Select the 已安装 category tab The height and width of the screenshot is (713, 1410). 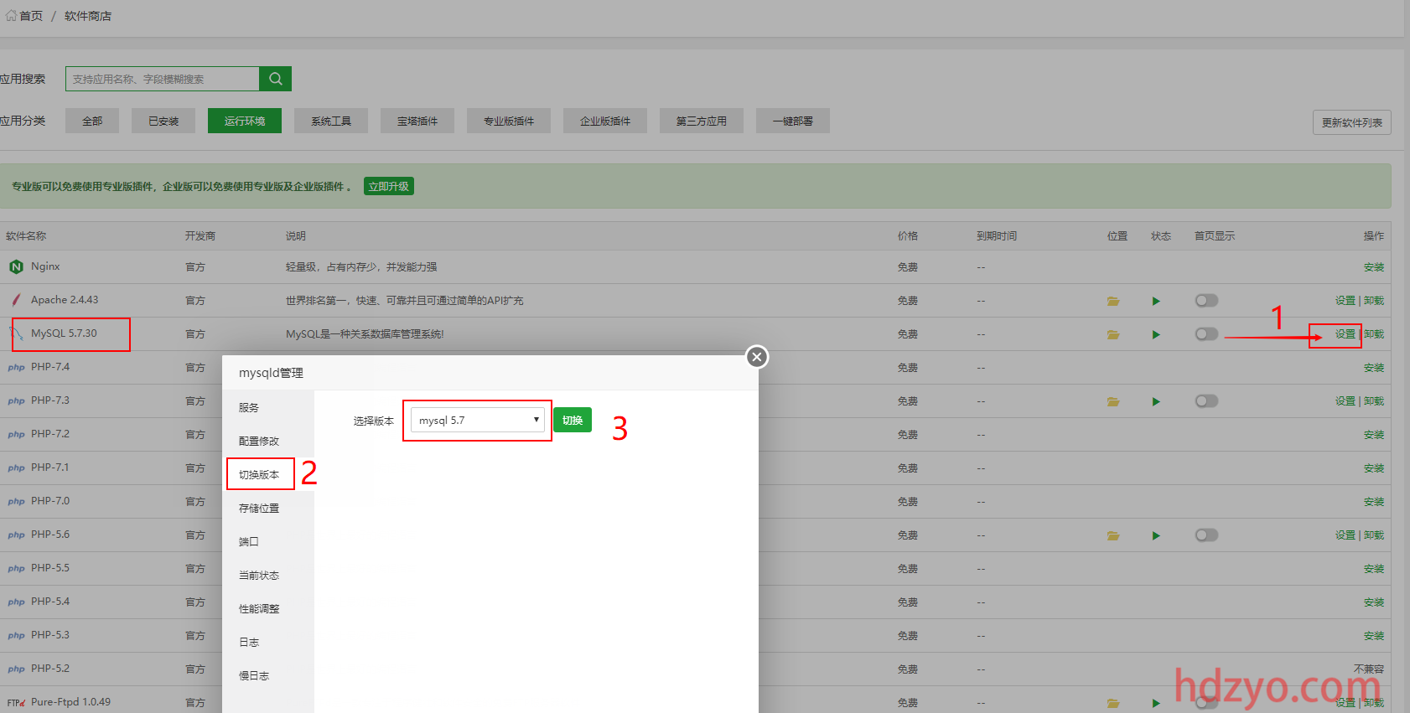[x=163, y=121]
